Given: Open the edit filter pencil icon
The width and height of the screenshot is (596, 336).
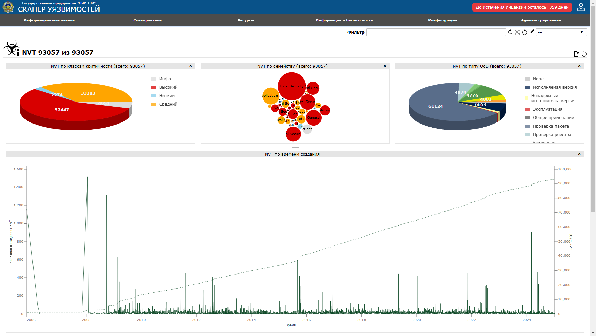Looking at the screenshot, I should 532,32.
